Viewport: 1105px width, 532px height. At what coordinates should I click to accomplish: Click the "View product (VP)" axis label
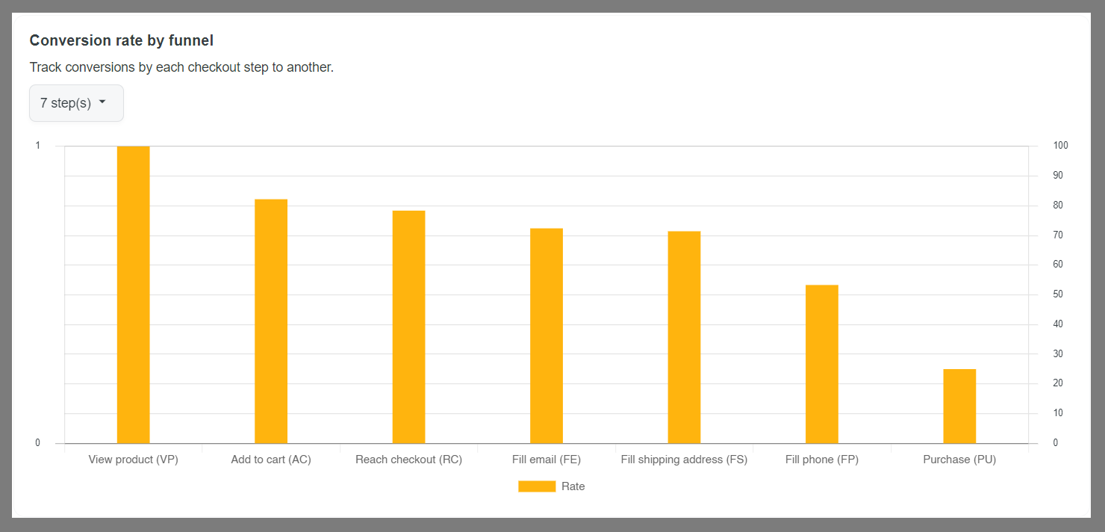coord(134,460)
